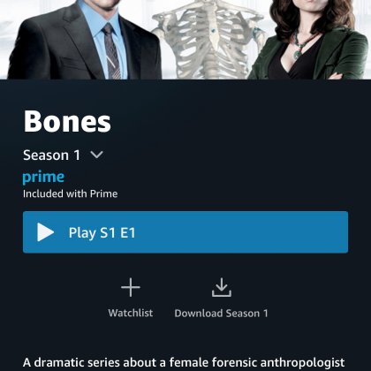The width and height of the screenshot is (371, 371).
Task: Open the series description text
Action: pos(184,363)
